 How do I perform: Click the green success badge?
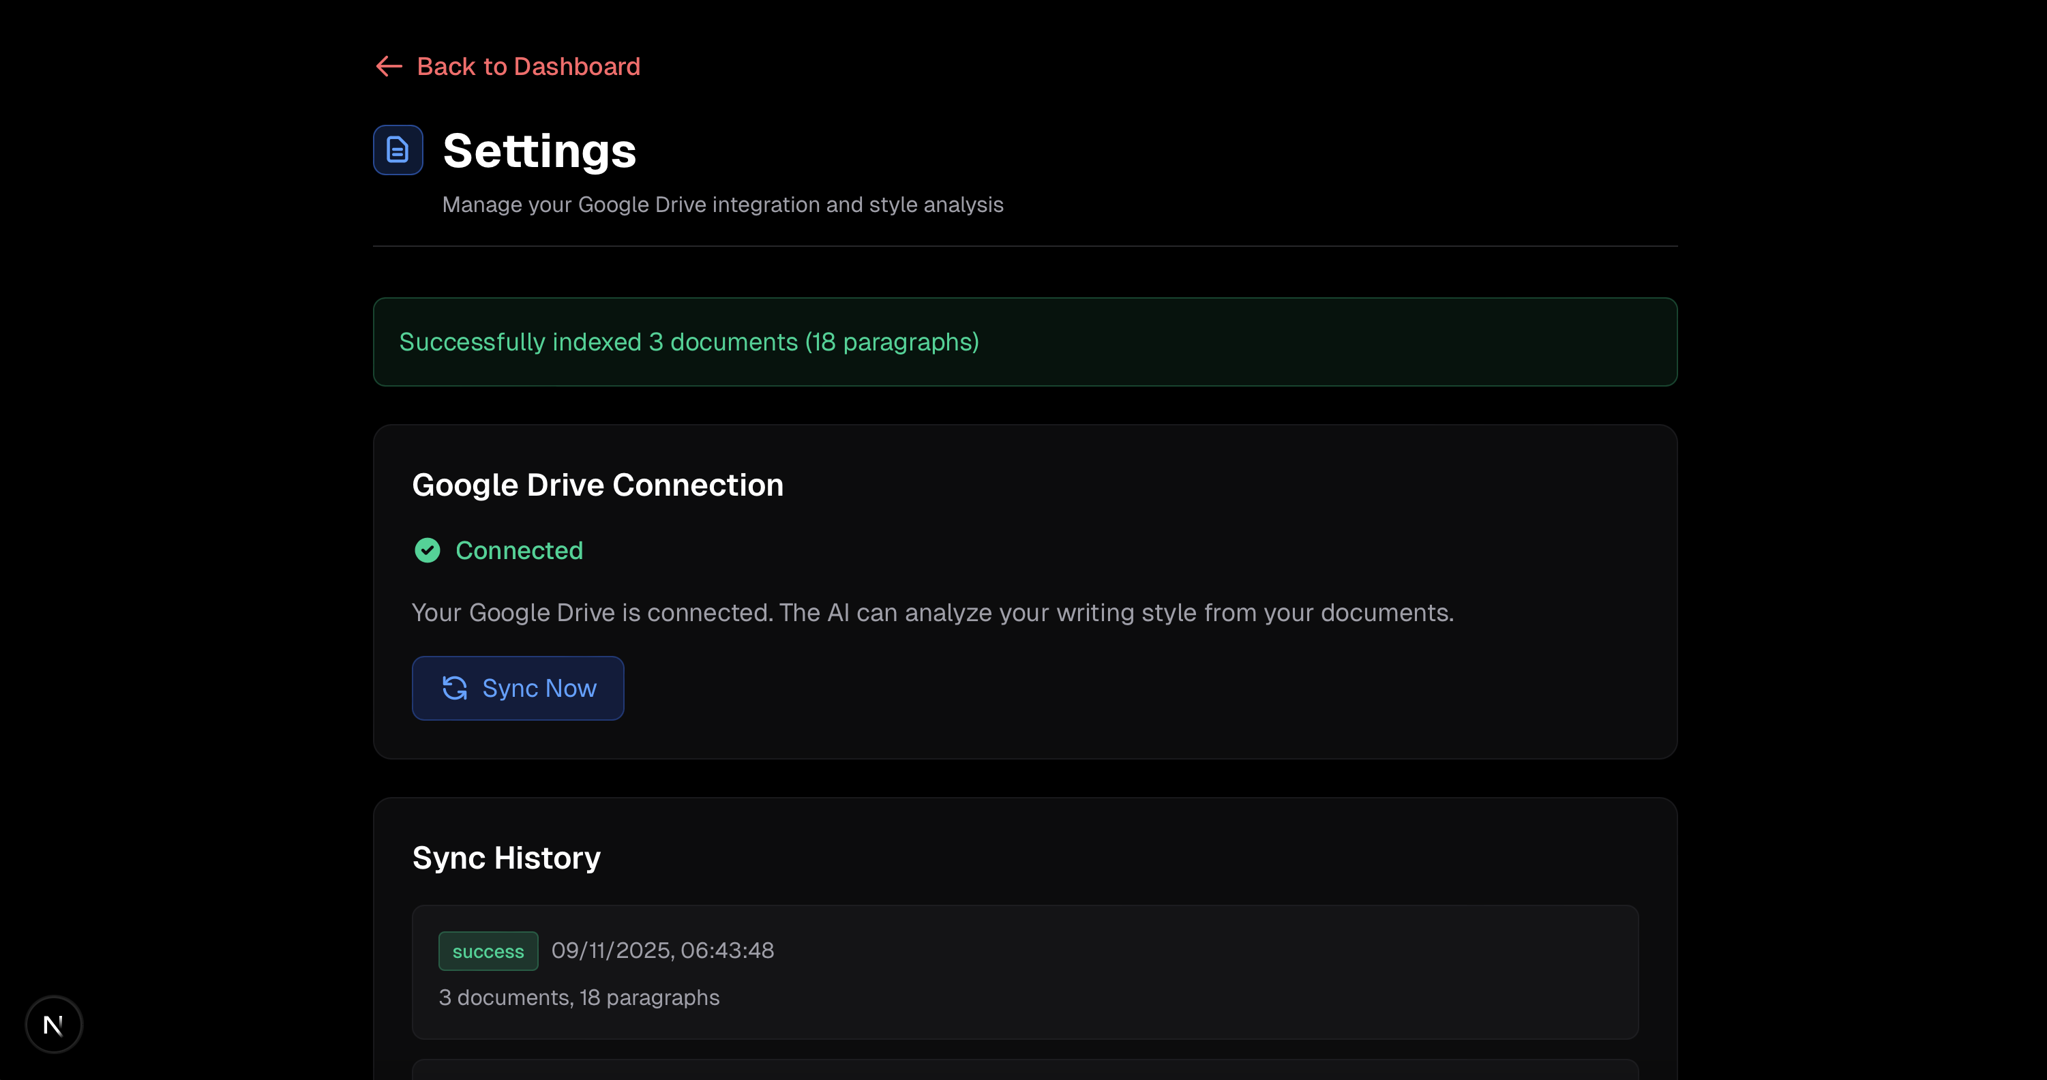[487, 950]
